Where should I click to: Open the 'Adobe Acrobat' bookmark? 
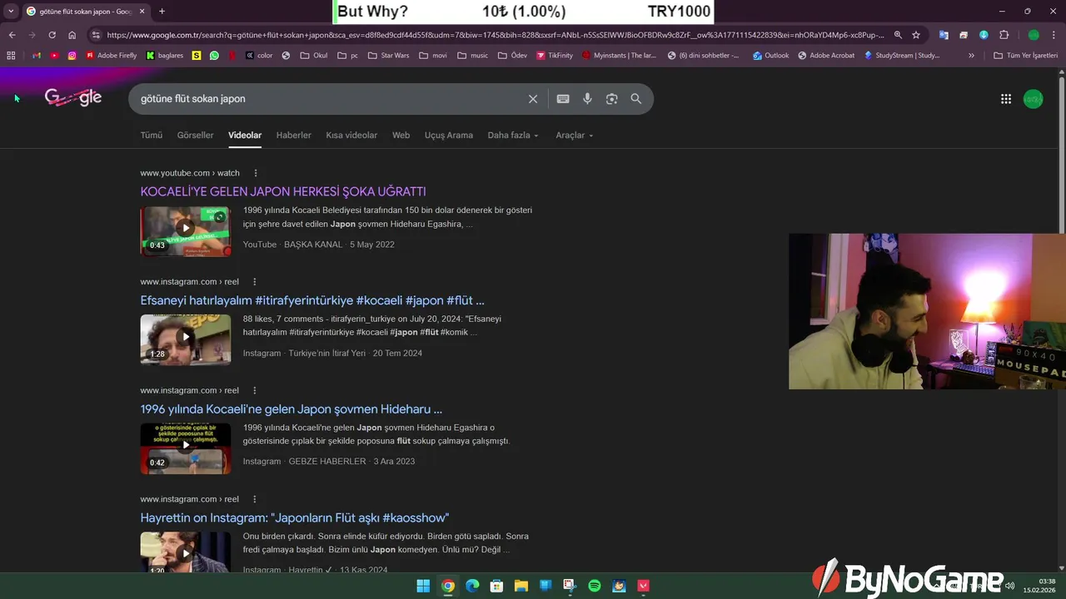pyautogui.click(x=826, y=56)
